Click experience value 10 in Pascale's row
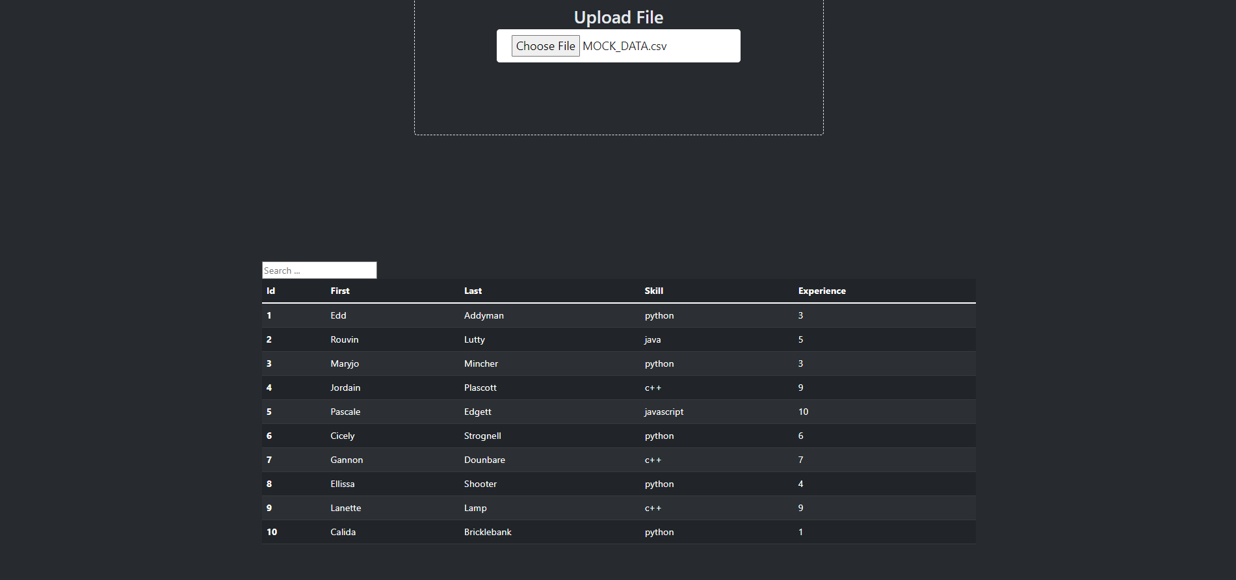Image resolution: width=1236 pixels, height=580 pixels. coord(803,412)
